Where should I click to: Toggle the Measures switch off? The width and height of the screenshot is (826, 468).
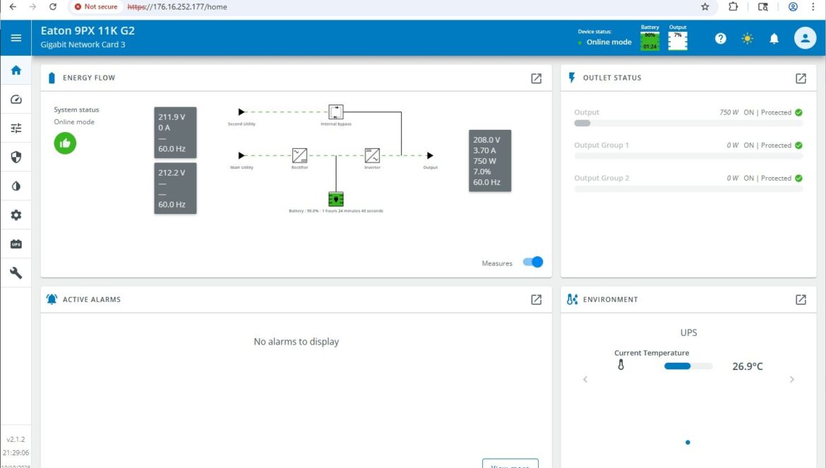[x=533, y=263]
